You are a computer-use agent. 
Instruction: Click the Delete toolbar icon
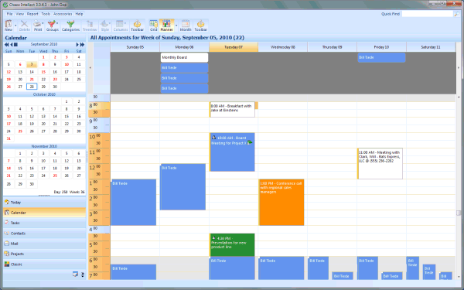point(24,26)
